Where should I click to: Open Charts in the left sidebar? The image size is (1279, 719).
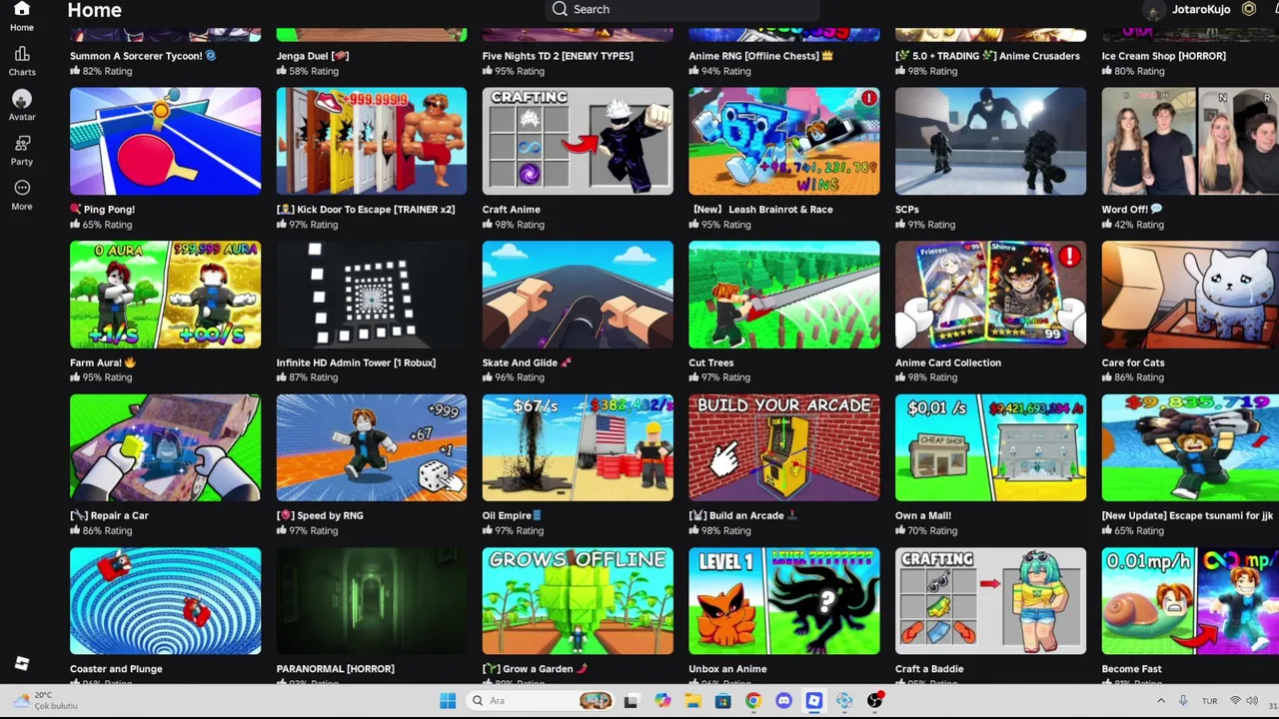point(21,61)
